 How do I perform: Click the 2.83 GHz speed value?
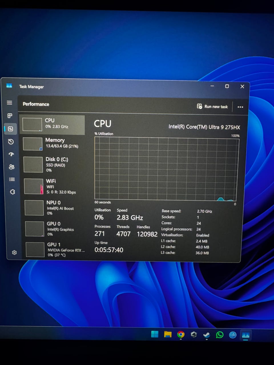(130, 218)
